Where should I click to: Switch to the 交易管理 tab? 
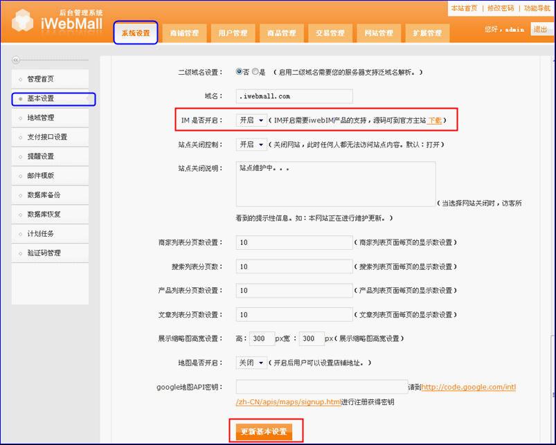tap(330, 33)
